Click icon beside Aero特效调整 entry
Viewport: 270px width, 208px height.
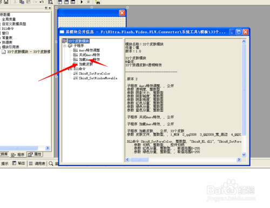pos(76,50)
